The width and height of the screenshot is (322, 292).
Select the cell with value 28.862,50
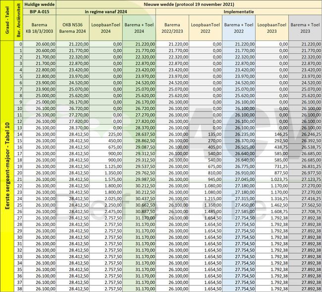pos(139,141)
